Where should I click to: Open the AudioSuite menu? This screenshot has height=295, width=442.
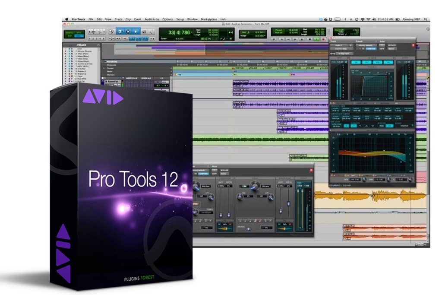click(152, 19)
